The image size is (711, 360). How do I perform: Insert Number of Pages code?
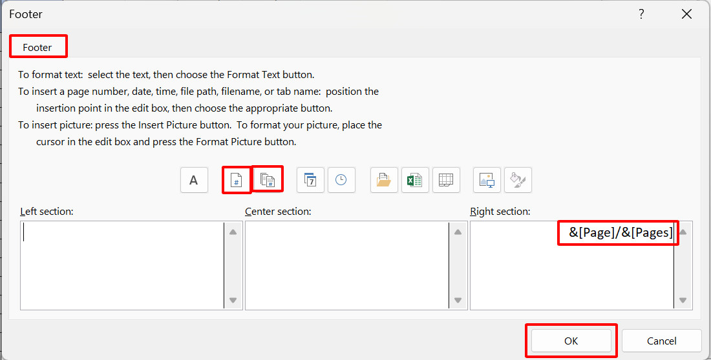click(x=267, y=181)
